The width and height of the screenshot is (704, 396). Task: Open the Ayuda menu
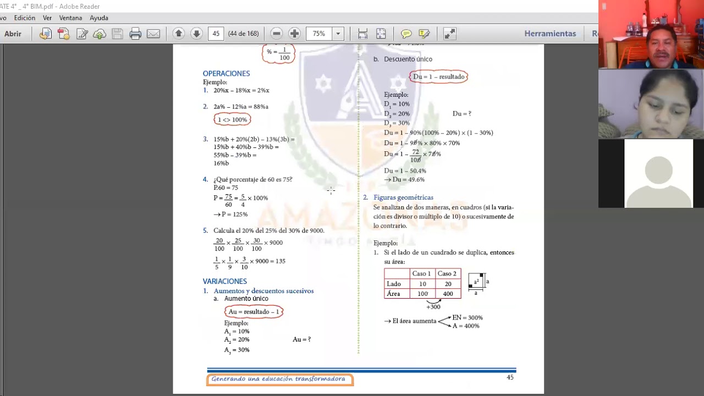point(99,18)
